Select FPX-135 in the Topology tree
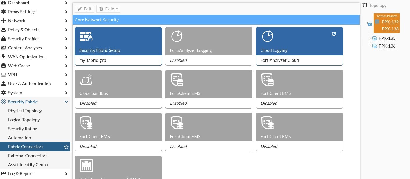Viewport: 410px width, 179px height. [387, 38]
